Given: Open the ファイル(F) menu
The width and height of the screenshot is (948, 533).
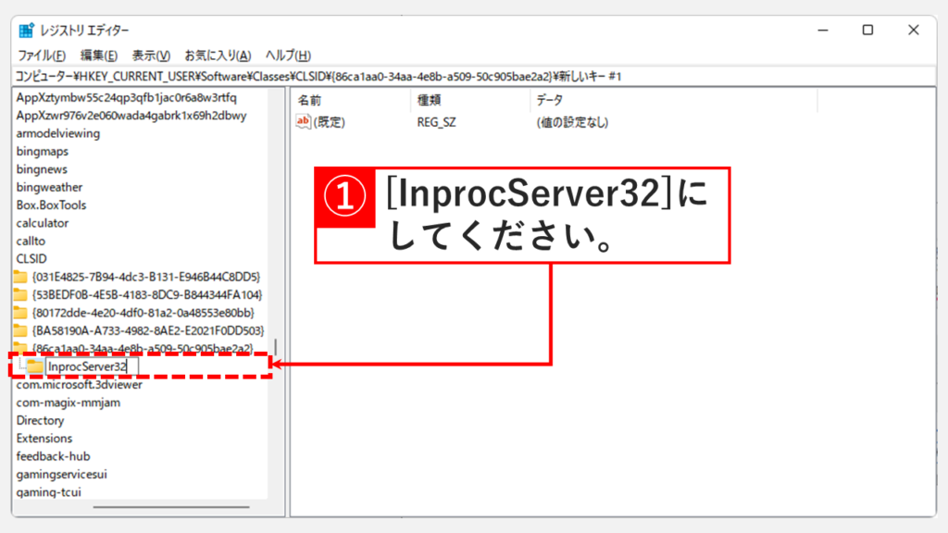Looking at the screenshot, I should [x=42, y=56].
